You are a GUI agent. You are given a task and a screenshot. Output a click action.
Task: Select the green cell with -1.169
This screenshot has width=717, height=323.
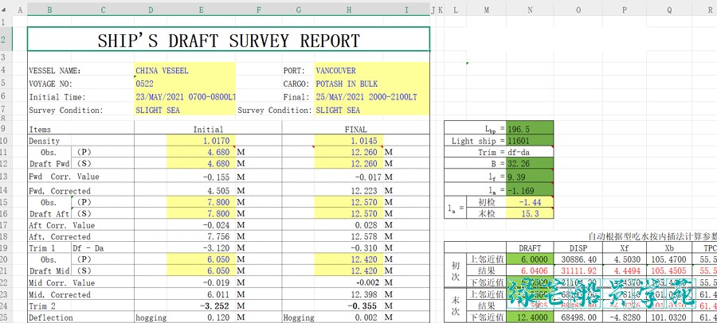tap(530, 190)
